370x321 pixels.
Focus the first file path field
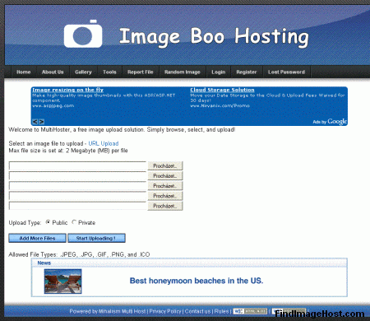[78, 165]
